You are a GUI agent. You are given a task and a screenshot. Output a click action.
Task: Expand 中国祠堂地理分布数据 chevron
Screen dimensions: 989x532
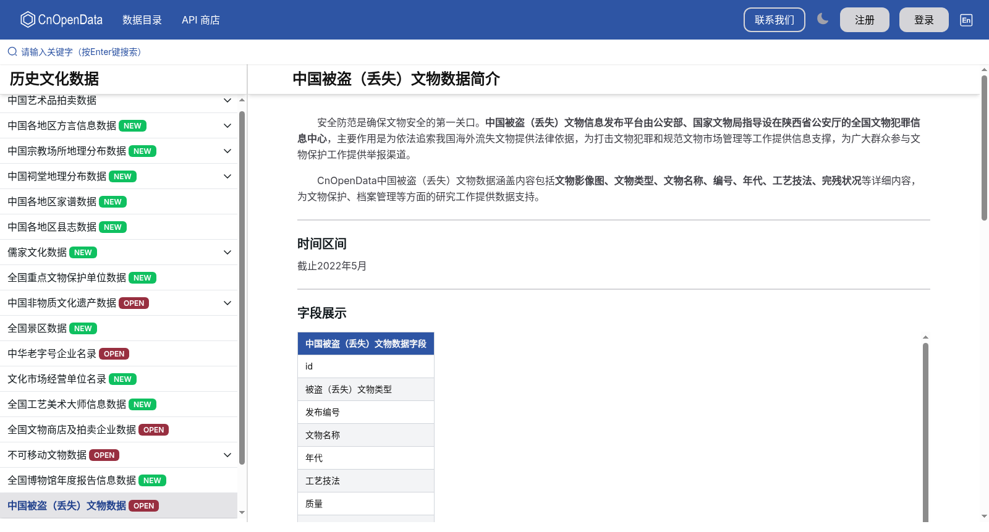pos(227,176)
